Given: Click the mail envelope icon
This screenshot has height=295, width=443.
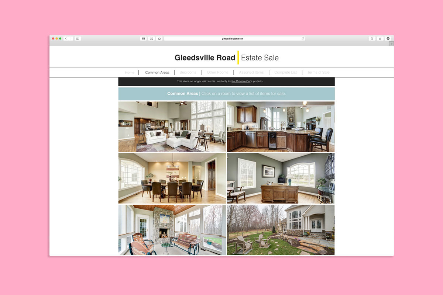Looking at the screenshot, I should coord(151,39).
